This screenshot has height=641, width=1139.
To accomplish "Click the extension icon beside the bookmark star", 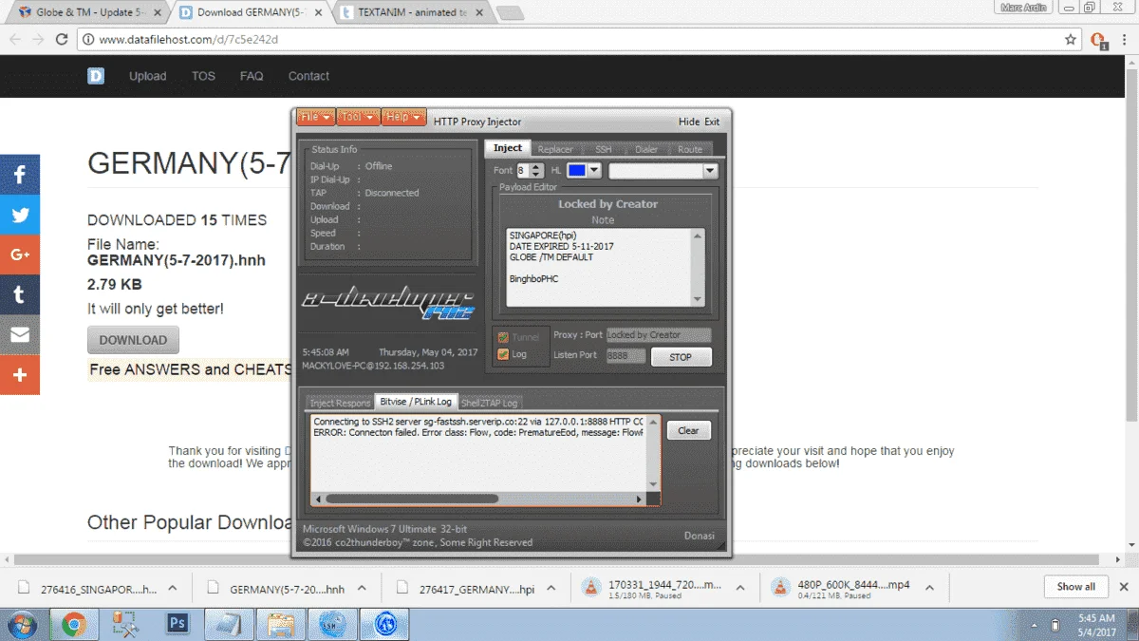I will click(1098, 40).
